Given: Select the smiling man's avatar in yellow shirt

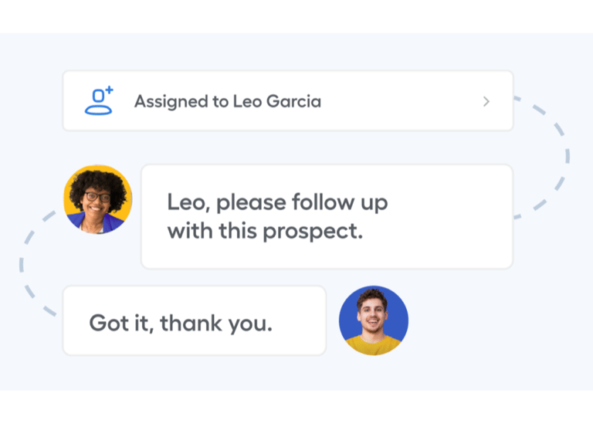Looking at the screenshot, I should point(373,320).
